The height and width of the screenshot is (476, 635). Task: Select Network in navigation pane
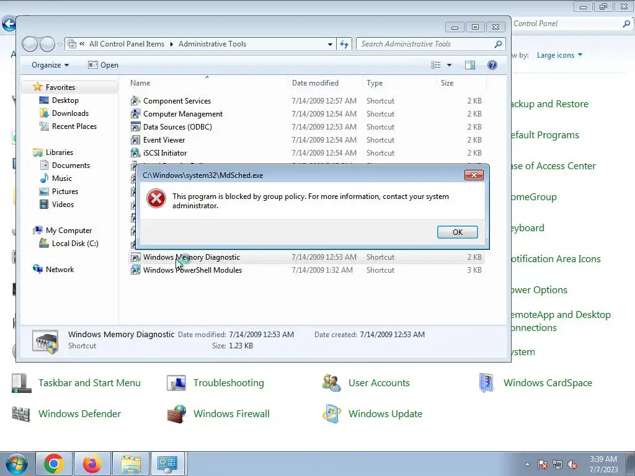[x=53, y=269]
